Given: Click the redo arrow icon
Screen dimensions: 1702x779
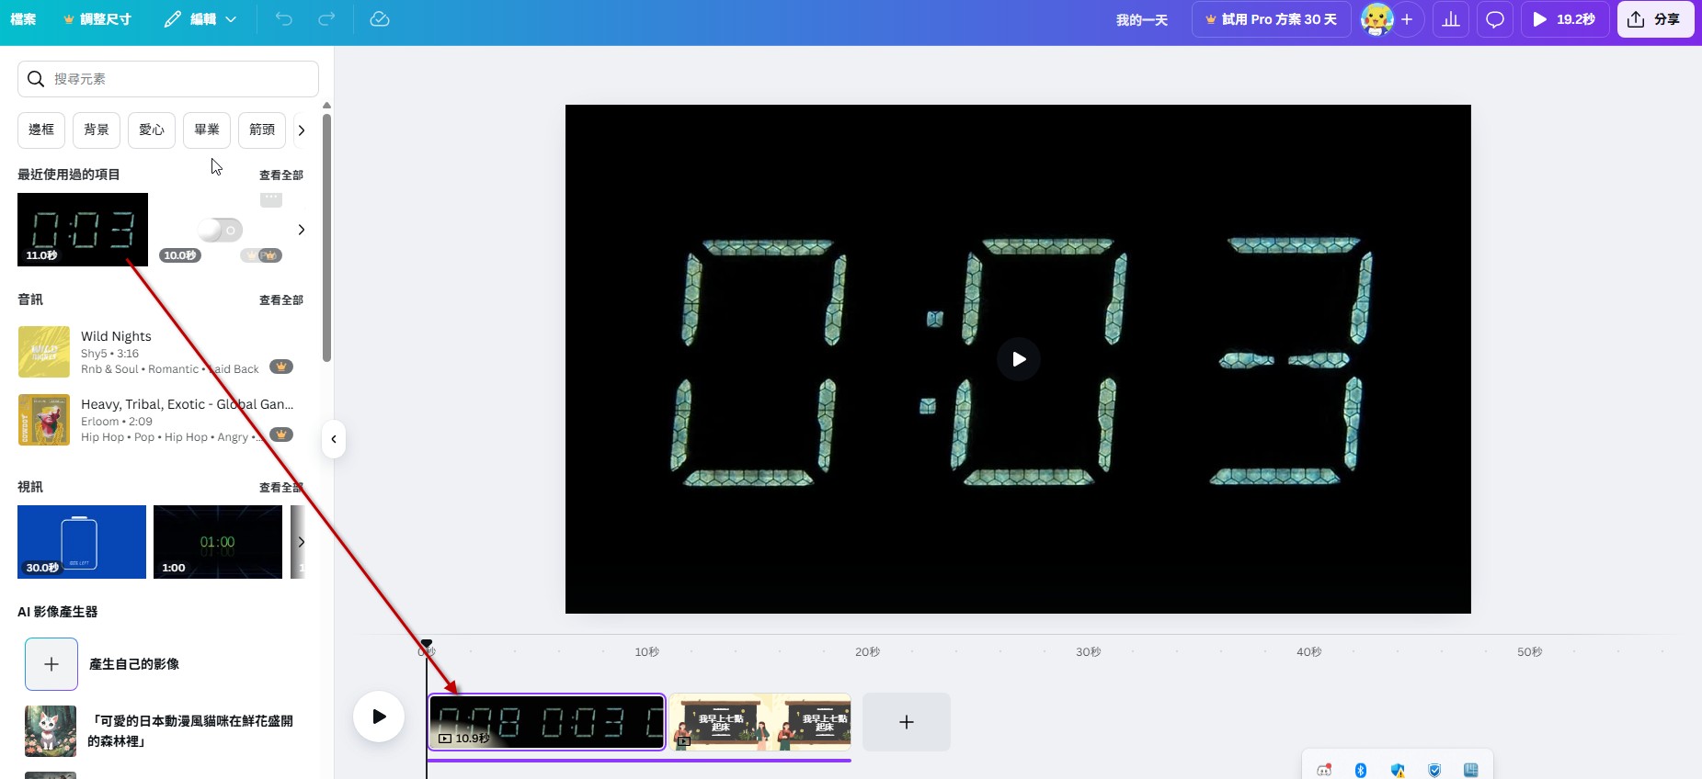Looking at the screenshot, I should click(326, 19).
